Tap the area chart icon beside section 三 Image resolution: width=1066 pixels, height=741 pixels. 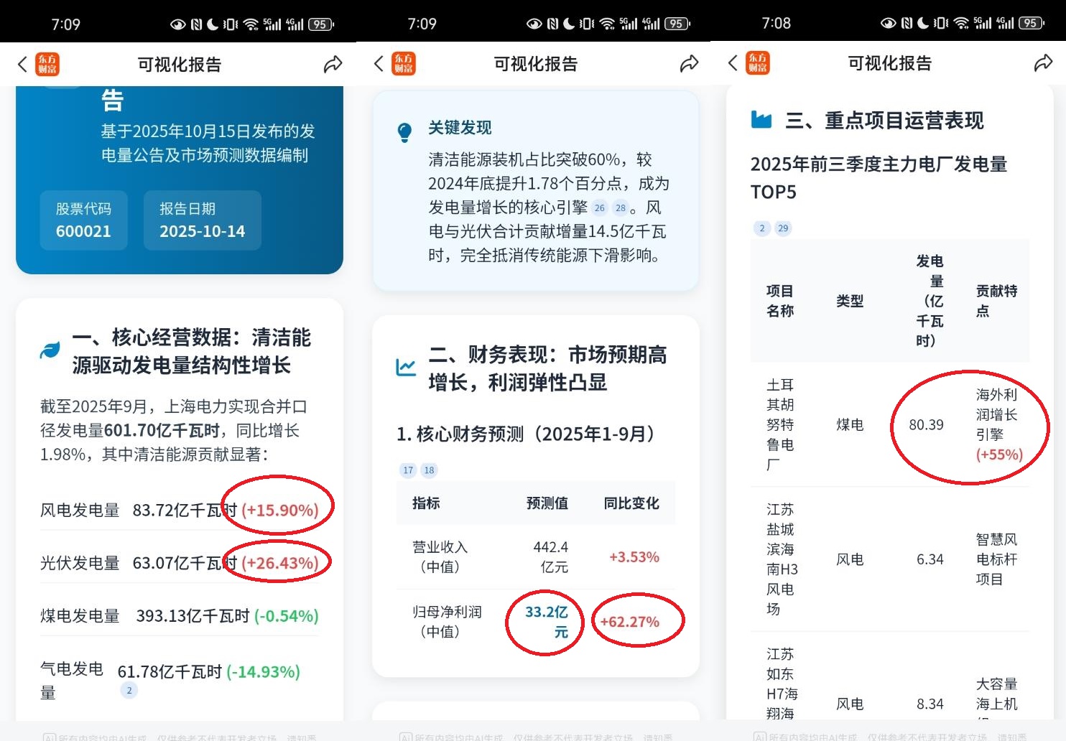[x=761, y=119]
